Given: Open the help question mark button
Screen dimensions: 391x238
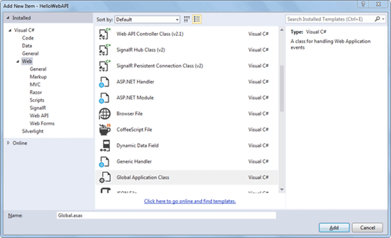Looking at the screenshot, I should (363, 4).
